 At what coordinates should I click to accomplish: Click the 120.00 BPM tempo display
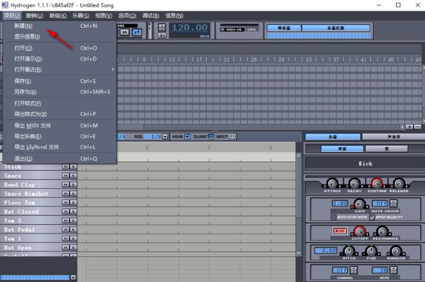point(190,28)
